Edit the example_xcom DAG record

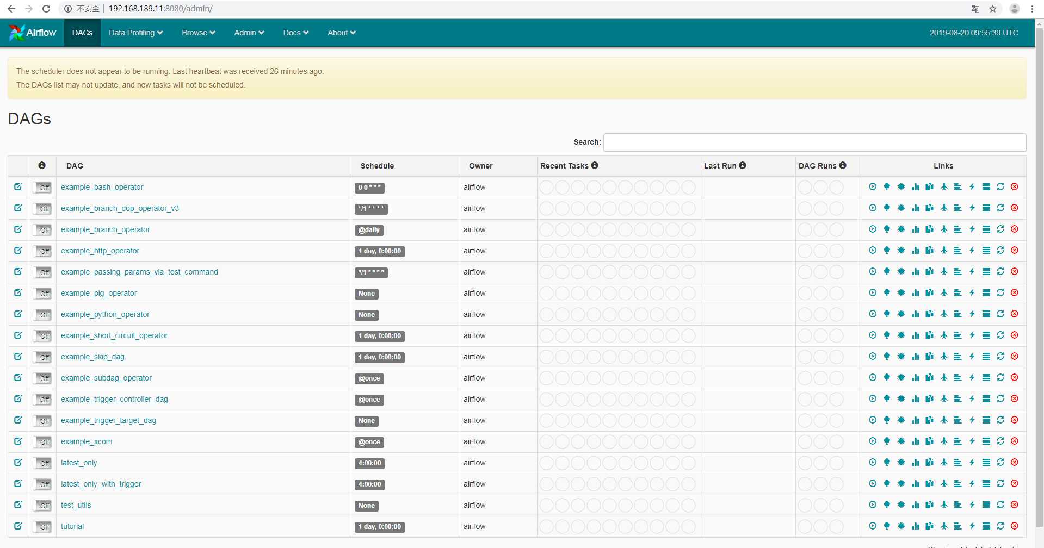click(18, 441)
